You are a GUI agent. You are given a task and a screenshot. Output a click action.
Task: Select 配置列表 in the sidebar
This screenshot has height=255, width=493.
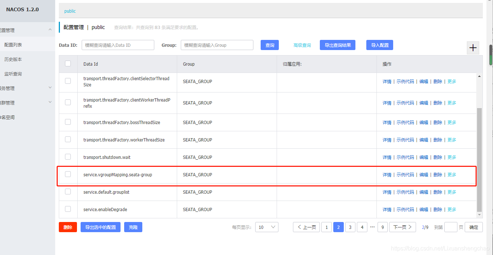[x=13, y=45]
